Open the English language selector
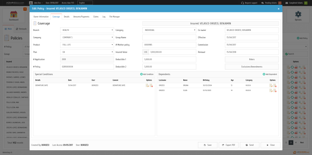The width and height of the screenshot is (312, 155). coord(85,3)
